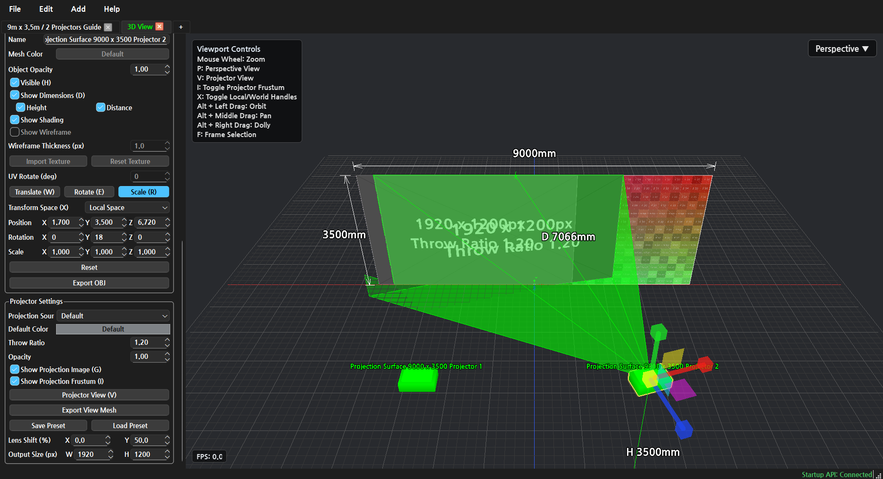
Task: Open Default Color swatch in Projector Settings
Action: pyautogui.click(x=113, y=329)
